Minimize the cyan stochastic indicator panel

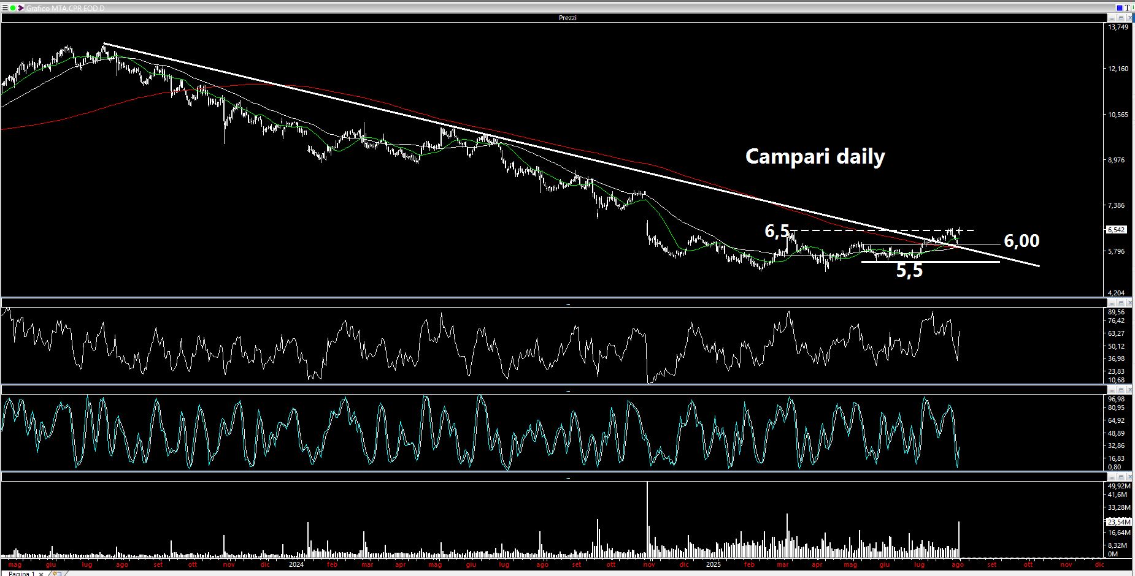[x=1111, y=390]
